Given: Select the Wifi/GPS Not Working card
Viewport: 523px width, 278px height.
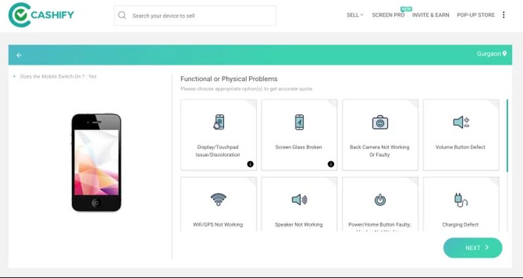Looking at the screenshot, I should tap(218, 204).
